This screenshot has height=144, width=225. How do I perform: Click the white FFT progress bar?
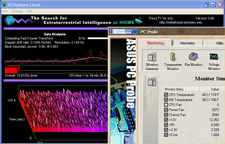[97, 38]
